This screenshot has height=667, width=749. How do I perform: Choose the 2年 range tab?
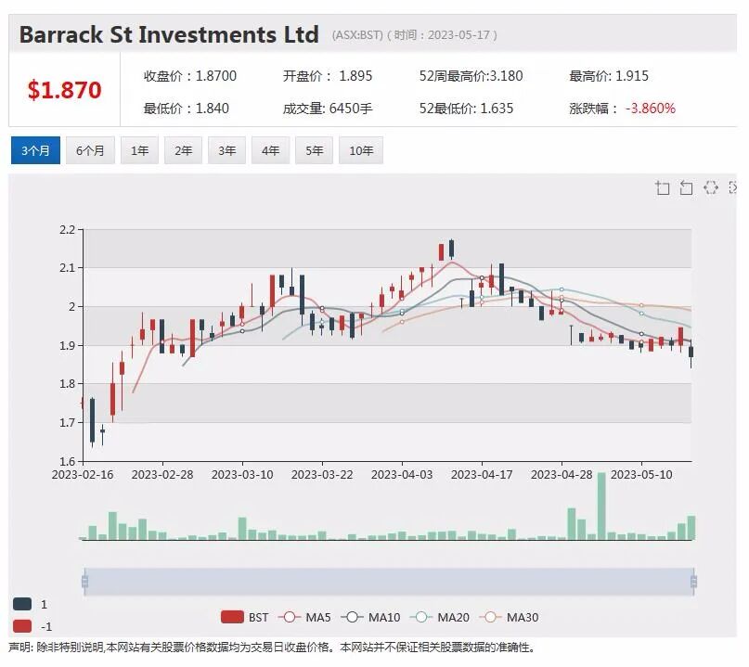coord(183,150)
